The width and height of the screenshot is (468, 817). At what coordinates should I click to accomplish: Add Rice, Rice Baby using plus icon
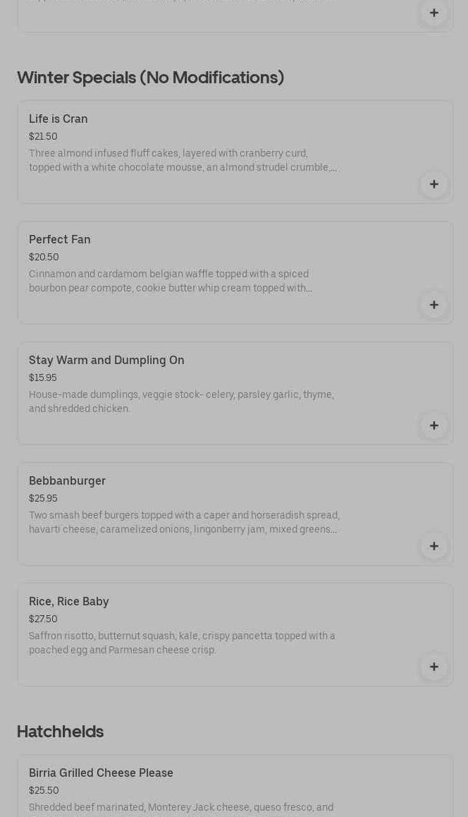(434, 667)
